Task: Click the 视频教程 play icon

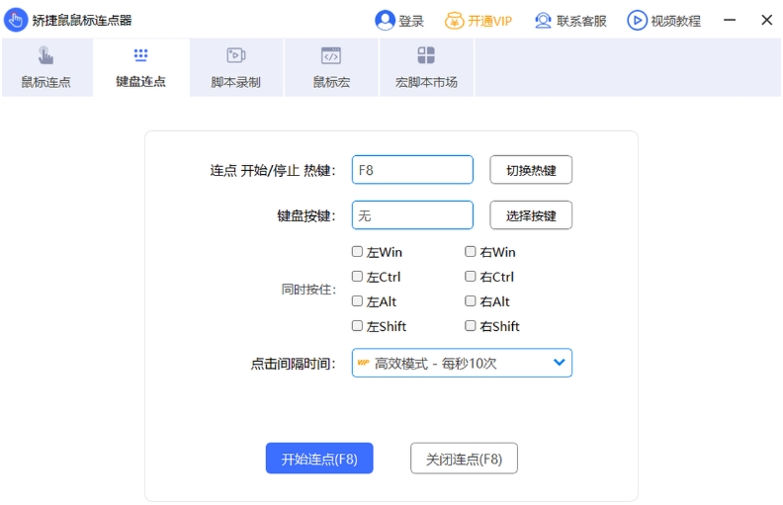Action: pyautogui.click(x=638, y=21)
